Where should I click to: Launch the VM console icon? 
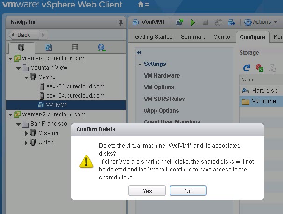[x=179, y=22]
